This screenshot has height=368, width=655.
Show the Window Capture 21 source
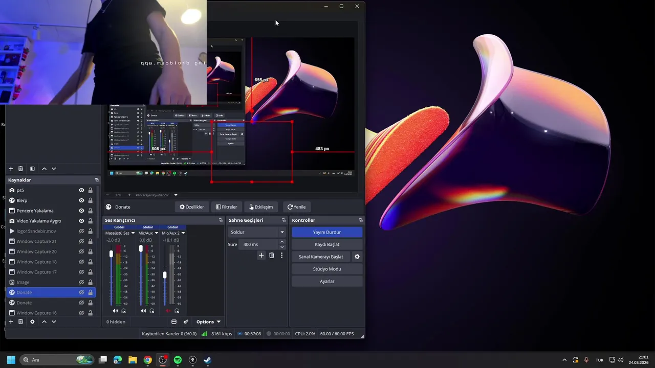[81, 241]
